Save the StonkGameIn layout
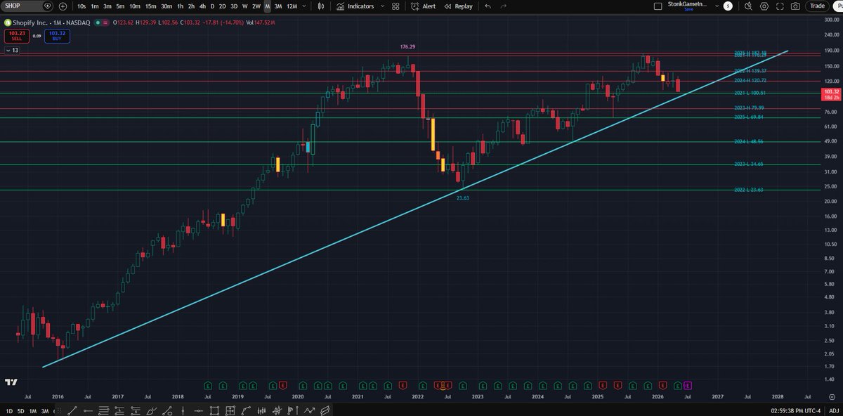The image size is (843, 416). [689, 10]
